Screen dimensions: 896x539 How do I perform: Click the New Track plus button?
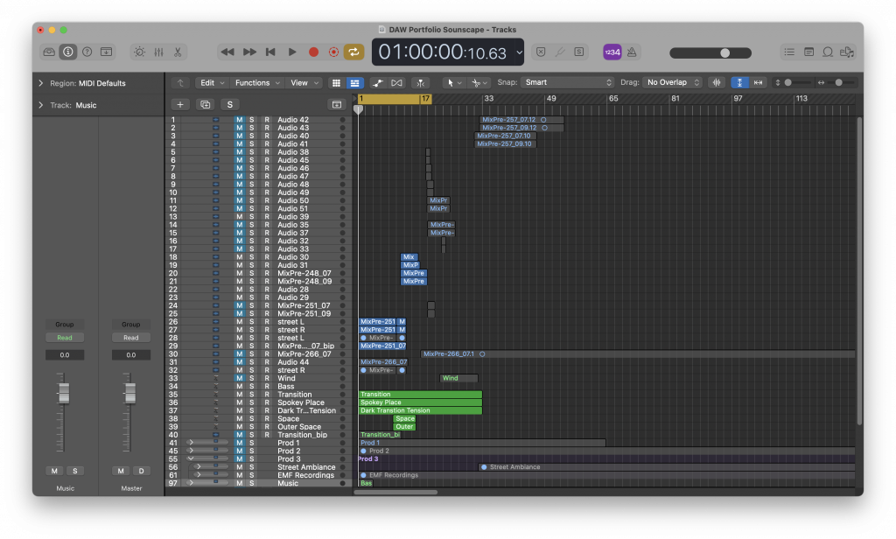[x=180, y=105]
